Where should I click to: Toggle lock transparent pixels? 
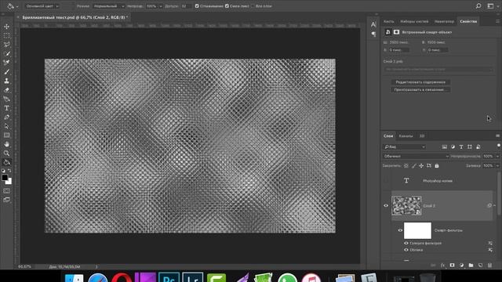[406, 165]
